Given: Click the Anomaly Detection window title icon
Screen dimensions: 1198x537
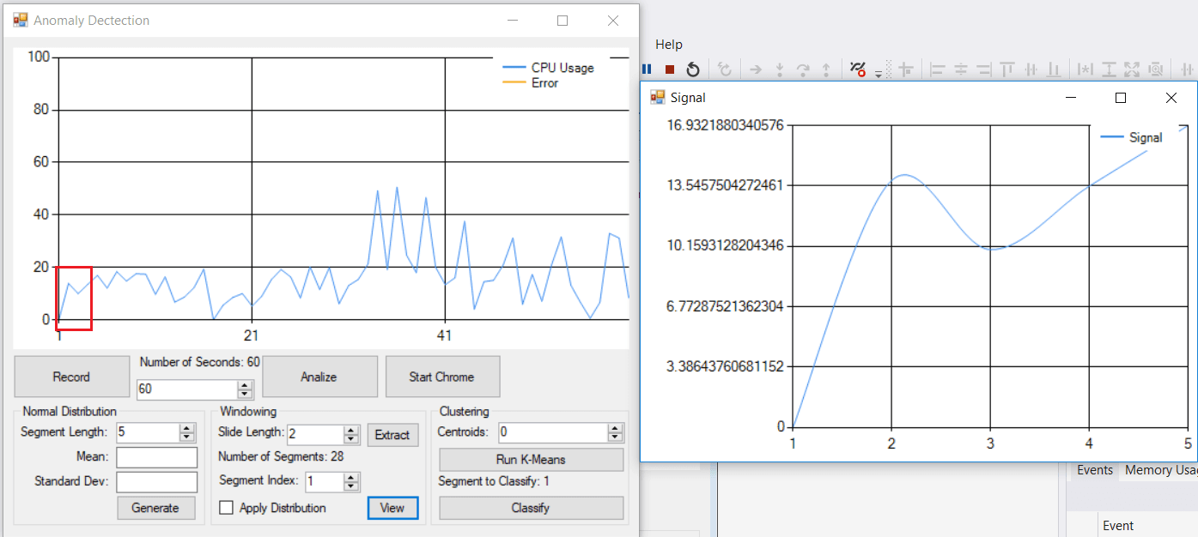Looking at the screenshot, I should coord(20,20).
